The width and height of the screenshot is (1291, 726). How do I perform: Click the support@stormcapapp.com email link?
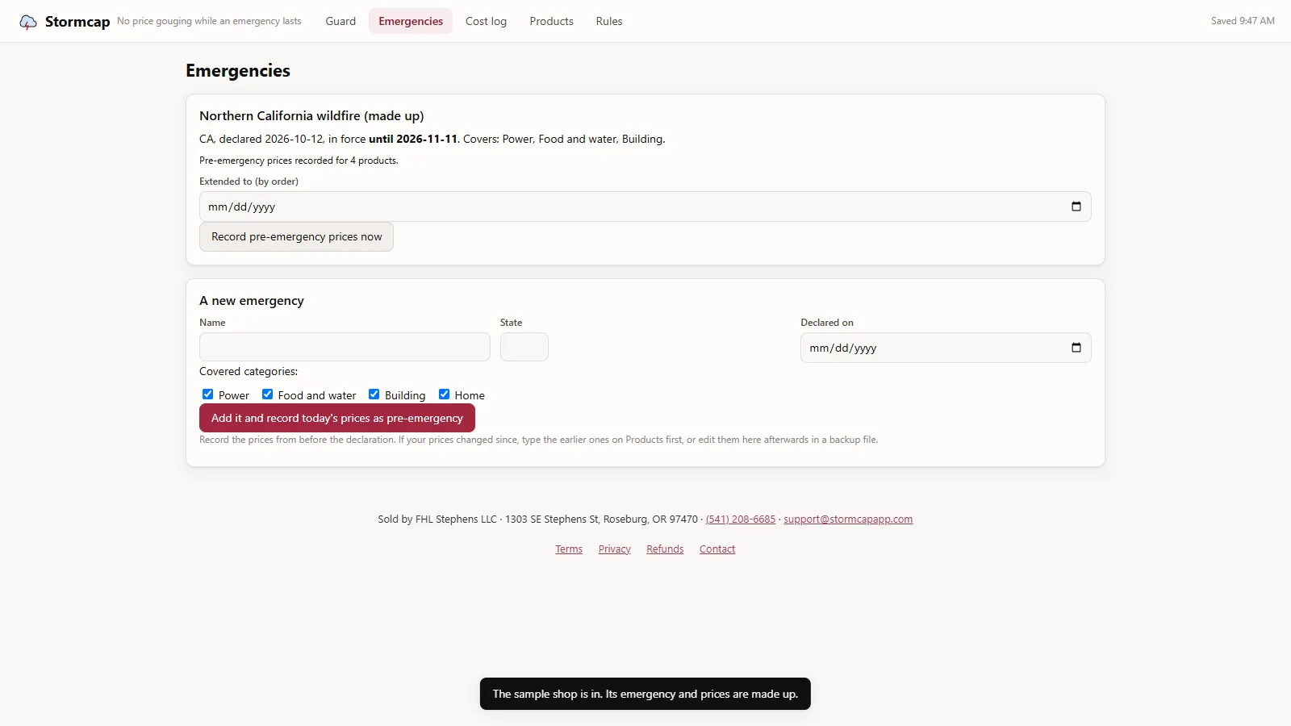point(848,519)
